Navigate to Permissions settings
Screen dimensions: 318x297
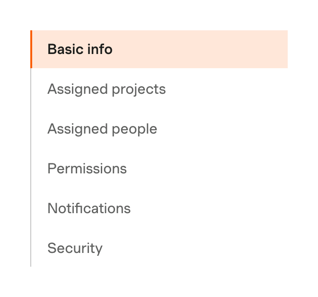pos(87,169)
